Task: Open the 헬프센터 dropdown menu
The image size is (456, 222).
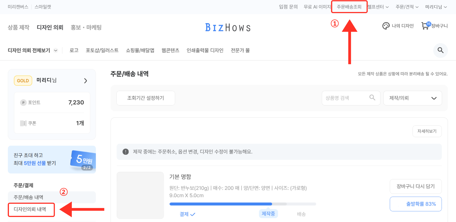Action: (x=378, y=7)
